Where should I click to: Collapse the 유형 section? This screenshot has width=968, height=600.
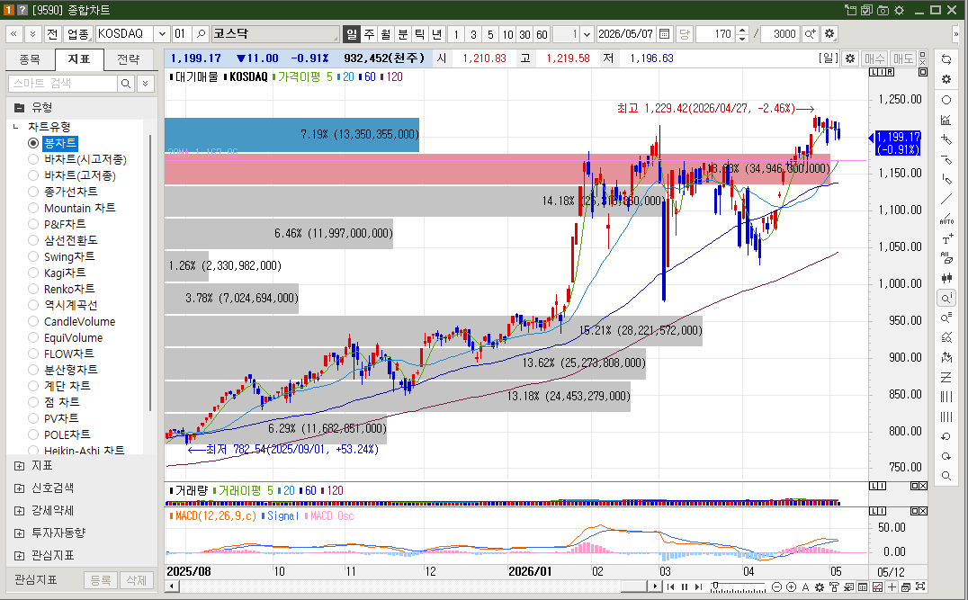[19, 107]
